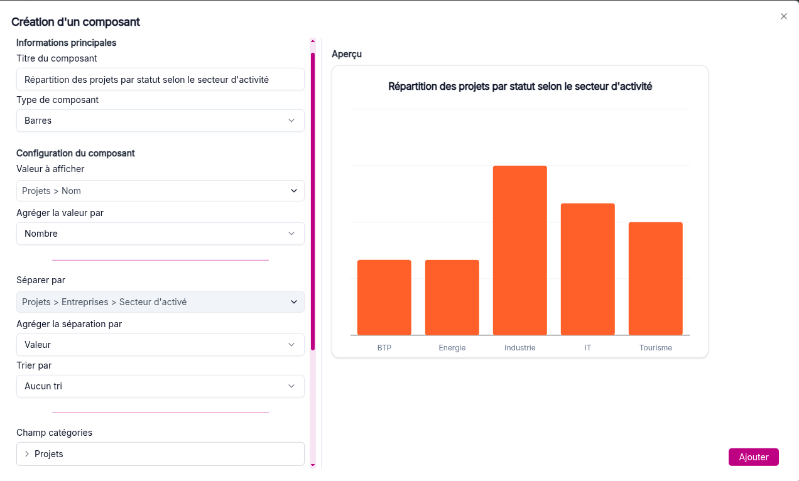The width and height of the screenshot is (799, 481).
Task: Click the chevron icon beside Aucun tri
Action: click(x=291, y=386)
